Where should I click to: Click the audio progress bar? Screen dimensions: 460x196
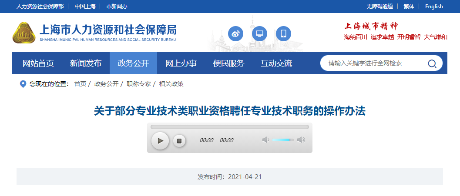(230, 127)
